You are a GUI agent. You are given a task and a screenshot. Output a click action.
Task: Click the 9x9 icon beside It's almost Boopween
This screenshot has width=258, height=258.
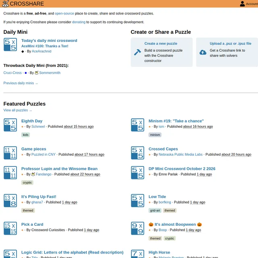tap(137, 229)
